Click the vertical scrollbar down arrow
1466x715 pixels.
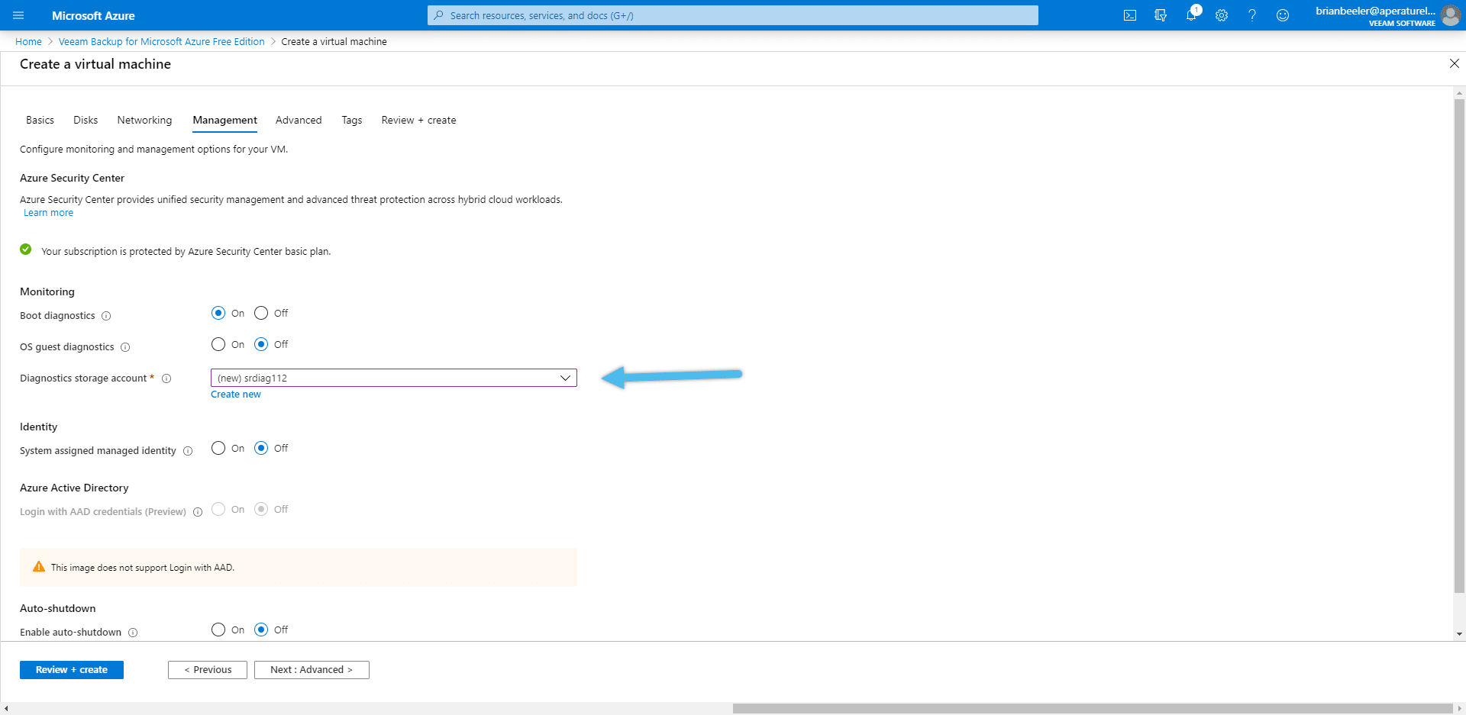click(x=1459, y=633)
